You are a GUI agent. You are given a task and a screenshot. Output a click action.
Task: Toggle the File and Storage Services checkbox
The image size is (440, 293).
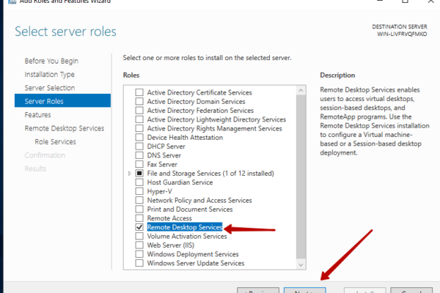139,173
